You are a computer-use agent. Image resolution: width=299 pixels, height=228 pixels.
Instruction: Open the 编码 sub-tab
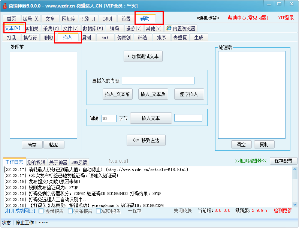[114, 28]
